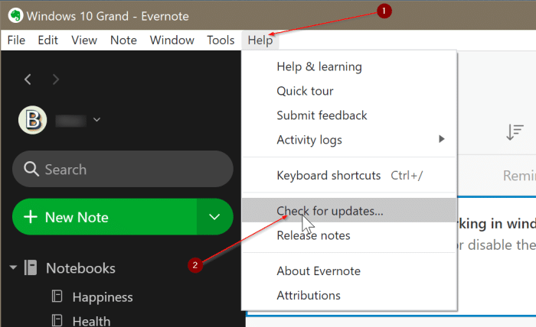Click the Activity logs submenu arrow
536x327 pixels.
[442, 139]
